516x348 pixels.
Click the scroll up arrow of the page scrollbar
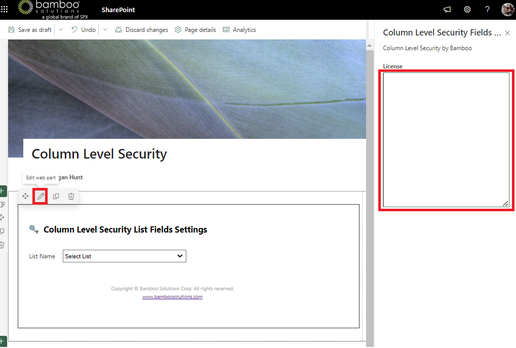[x=370, y=46]
